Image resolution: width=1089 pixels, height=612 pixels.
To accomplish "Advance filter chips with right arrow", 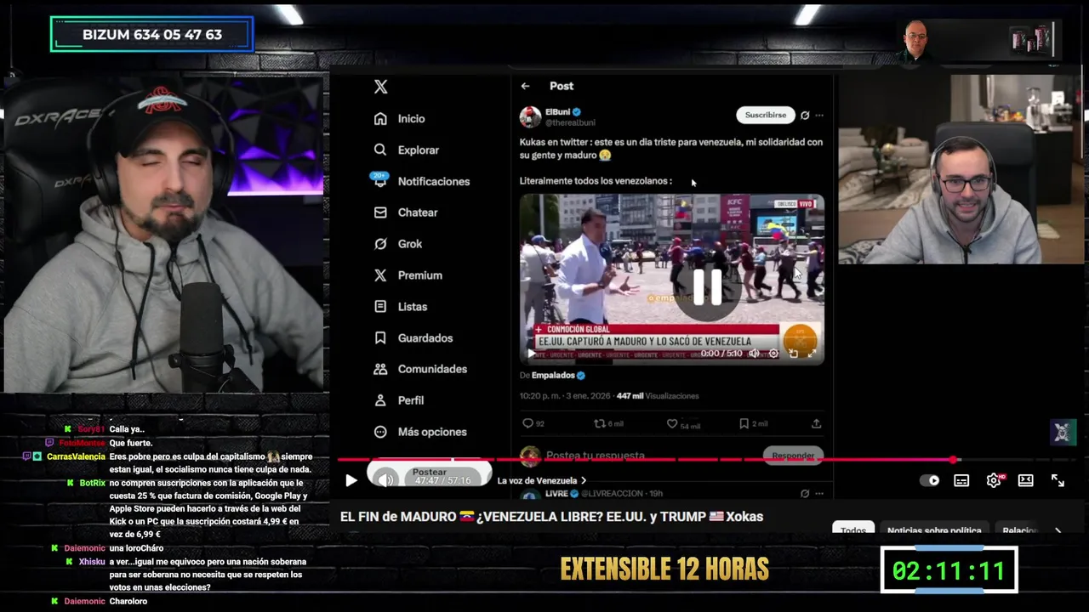I will 1058,530.
